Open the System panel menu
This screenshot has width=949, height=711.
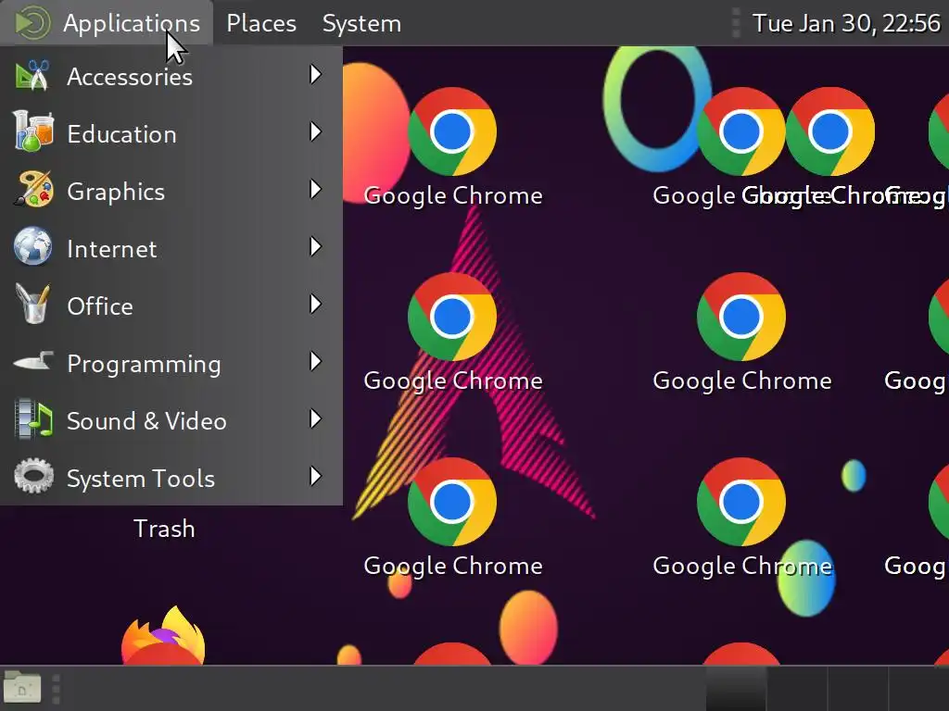pos(361,23)
